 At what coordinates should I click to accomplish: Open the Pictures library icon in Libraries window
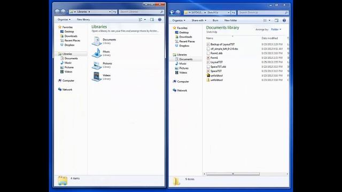tap(96, 65)
